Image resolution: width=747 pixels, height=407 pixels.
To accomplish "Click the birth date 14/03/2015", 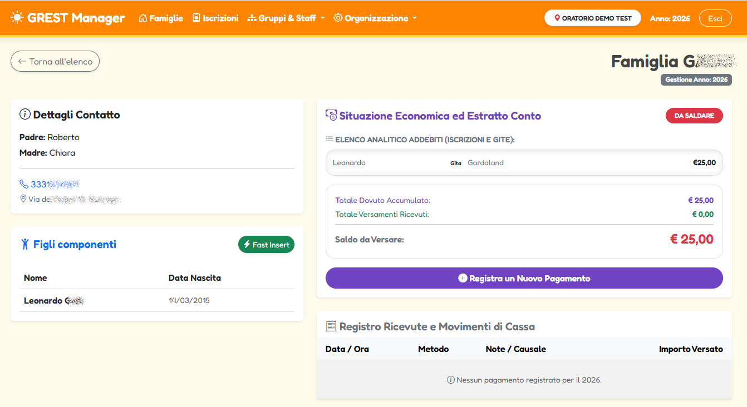I will pos(189,301).
